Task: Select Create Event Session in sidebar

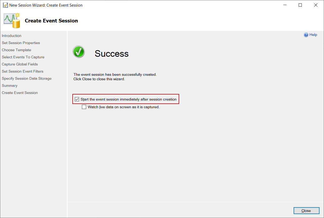Action: click(x=20, y=93)
